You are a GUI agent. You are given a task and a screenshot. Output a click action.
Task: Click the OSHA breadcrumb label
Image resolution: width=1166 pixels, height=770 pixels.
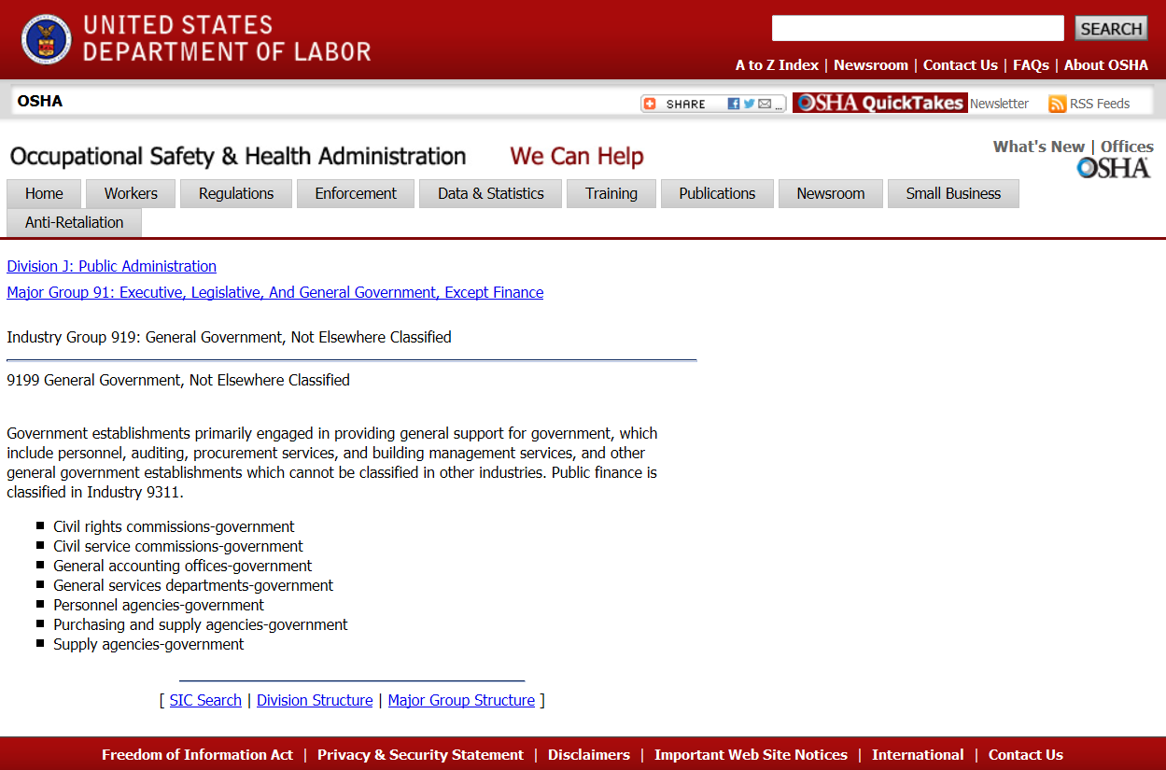coord(40,101)
